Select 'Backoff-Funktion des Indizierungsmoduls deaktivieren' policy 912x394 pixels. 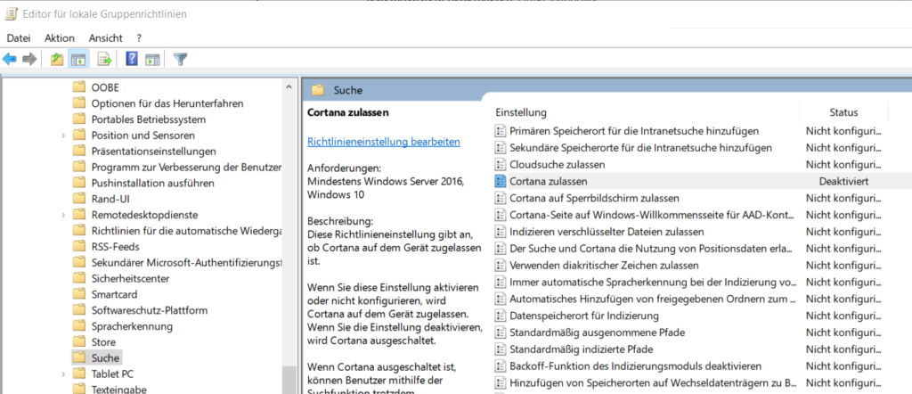click(x=635, y=366)
